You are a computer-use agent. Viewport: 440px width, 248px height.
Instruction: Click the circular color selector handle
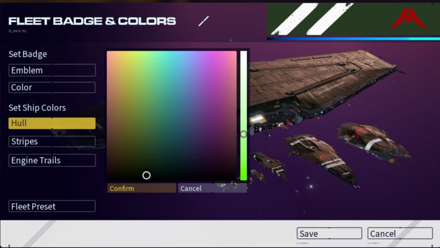(x=146, y=175)
